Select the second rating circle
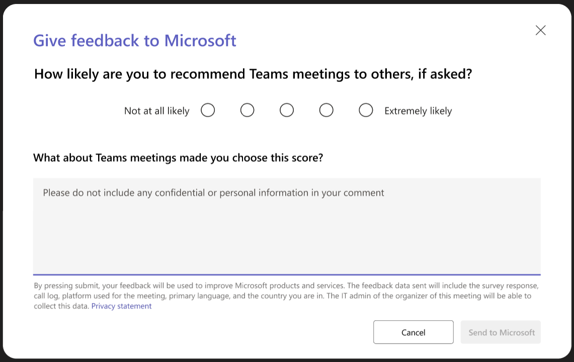Viewport: 574px width, 362px height. (x=247, y=110)
